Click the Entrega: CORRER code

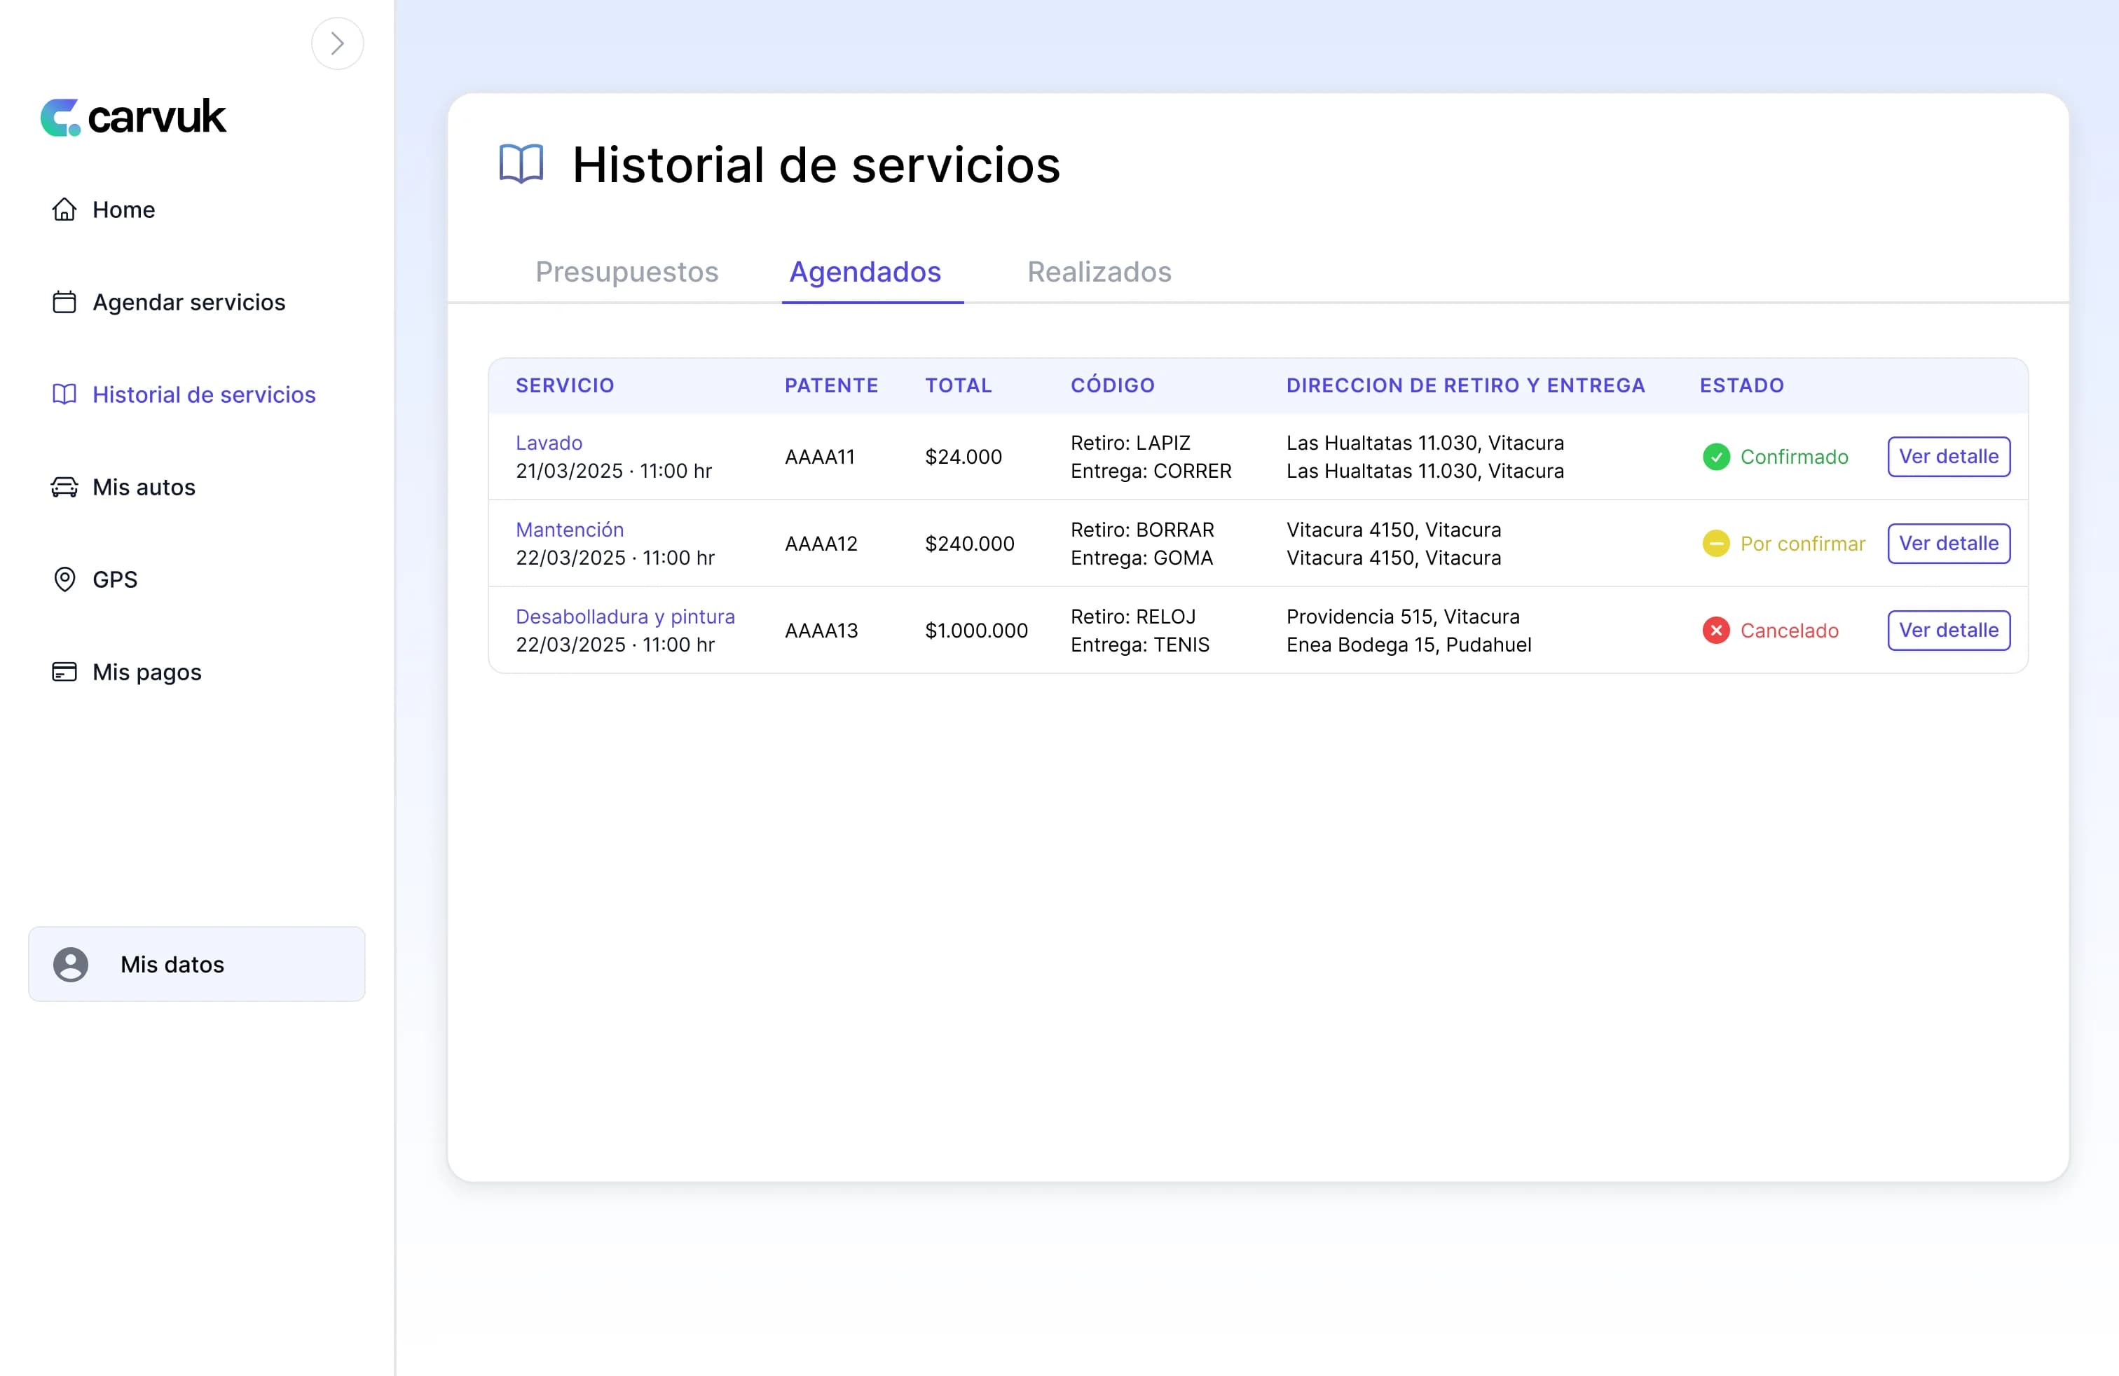[x=1151, y=471]
